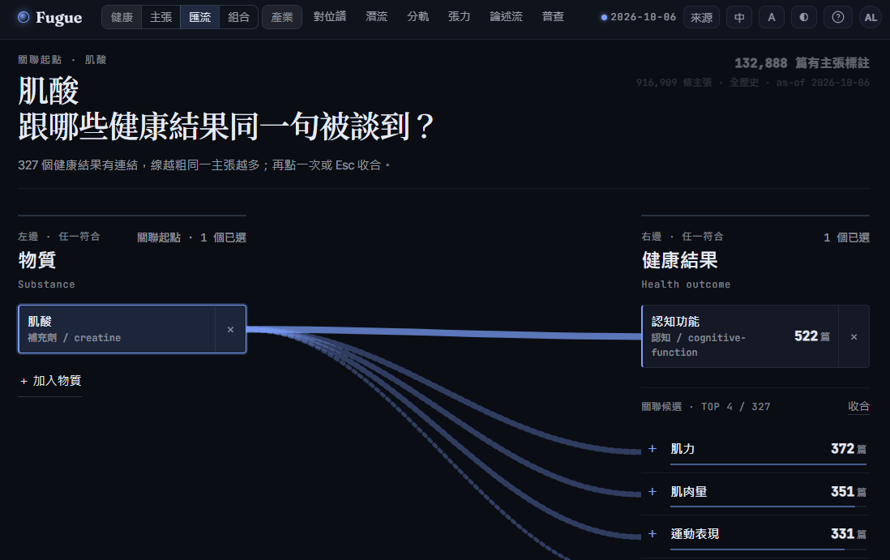890x560 pixels.
Task: Add 肌肉量 with its plus icon
Action: [653, 491]
